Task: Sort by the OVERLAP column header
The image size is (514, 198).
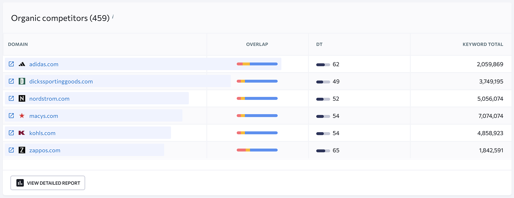Action: [x=257, y=44]
